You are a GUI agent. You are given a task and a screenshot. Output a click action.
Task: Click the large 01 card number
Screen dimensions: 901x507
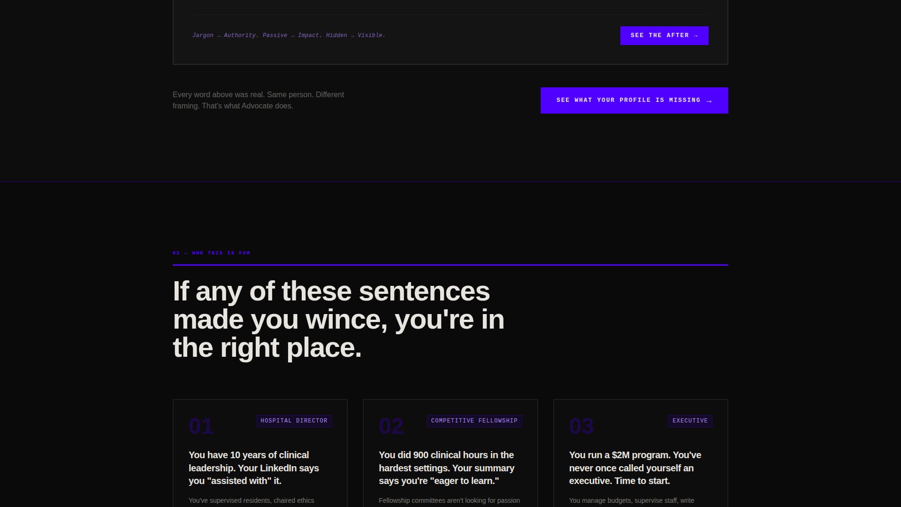(x=201, y=426)
